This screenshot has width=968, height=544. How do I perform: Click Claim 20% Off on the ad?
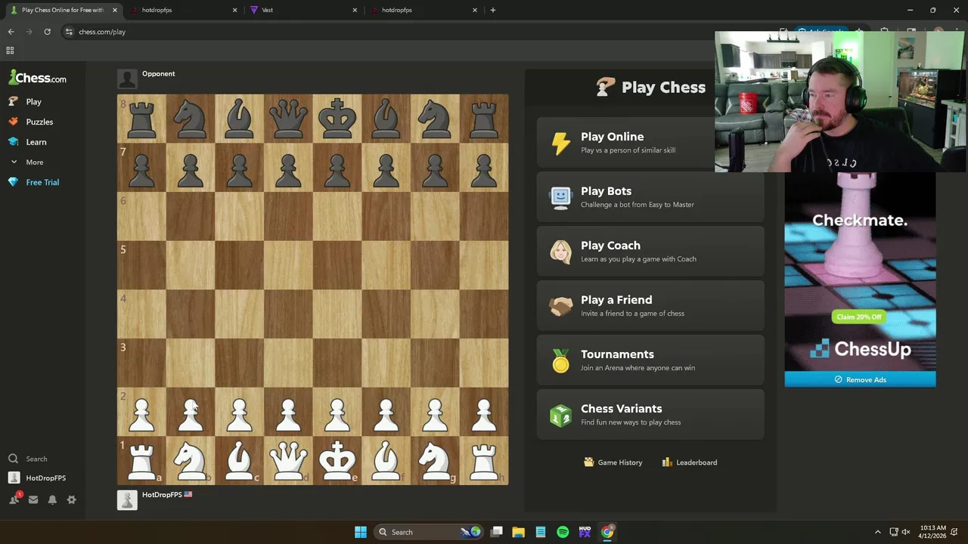858,317
